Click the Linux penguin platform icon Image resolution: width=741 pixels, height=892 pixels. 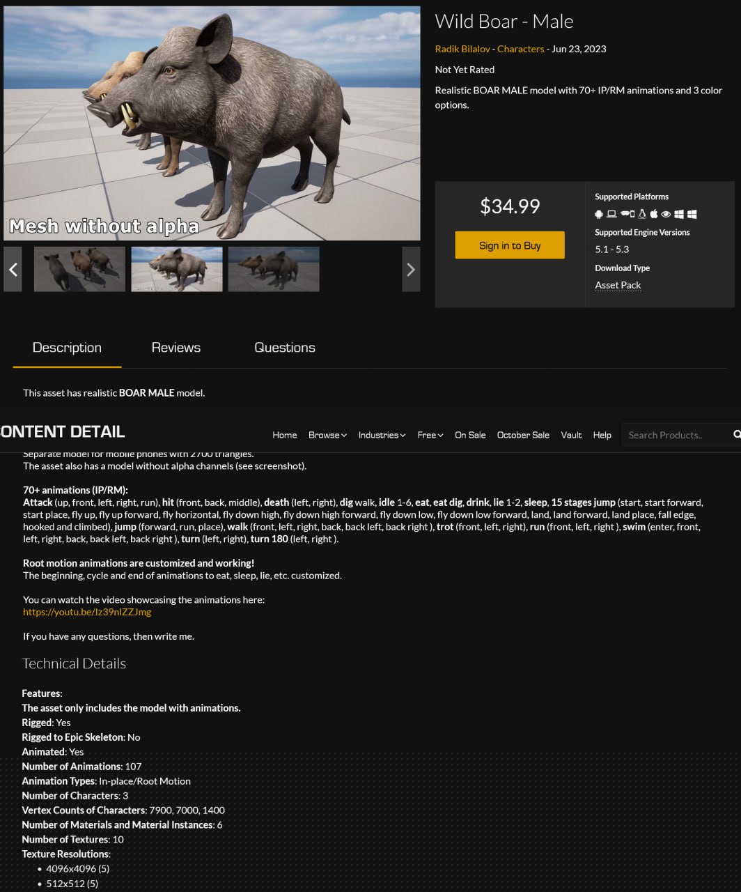642,214
